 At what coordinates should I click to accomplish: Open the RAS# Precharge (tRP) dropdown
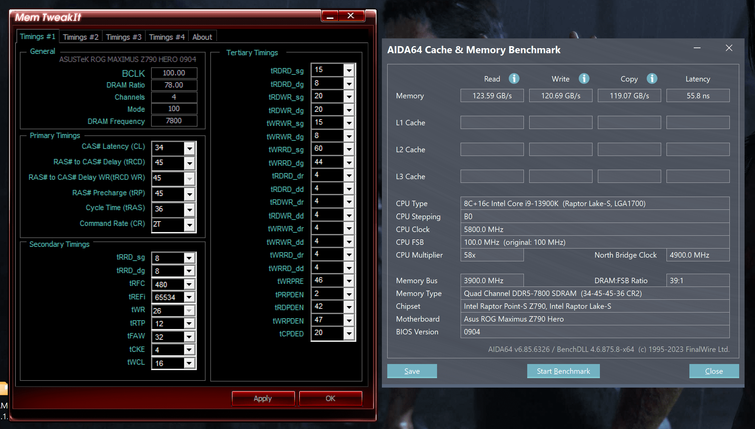(190, 194)
